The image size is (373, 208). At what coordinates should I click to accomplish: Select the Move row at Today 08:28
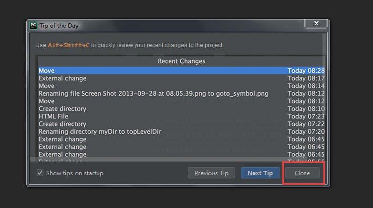[x=182, y=70]
